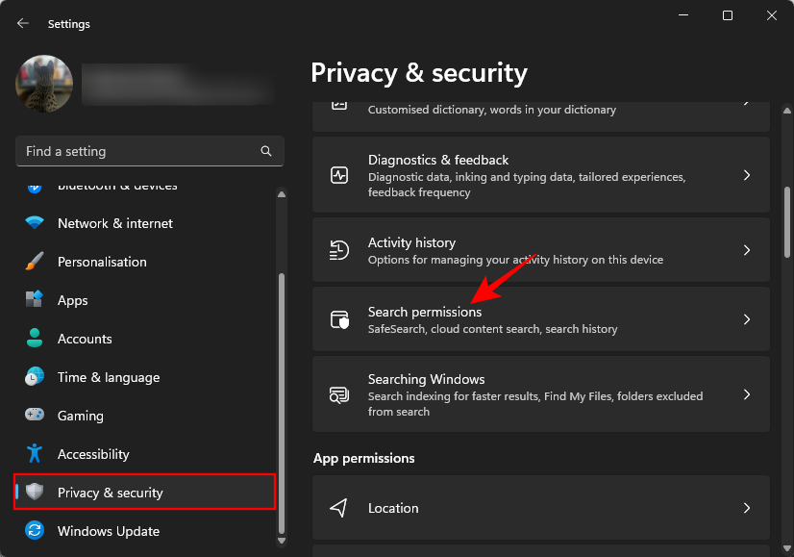Screen dimensions: 794x557
Task: Open Diagnostics & feedback settings
Action: (x=541, y=175)
